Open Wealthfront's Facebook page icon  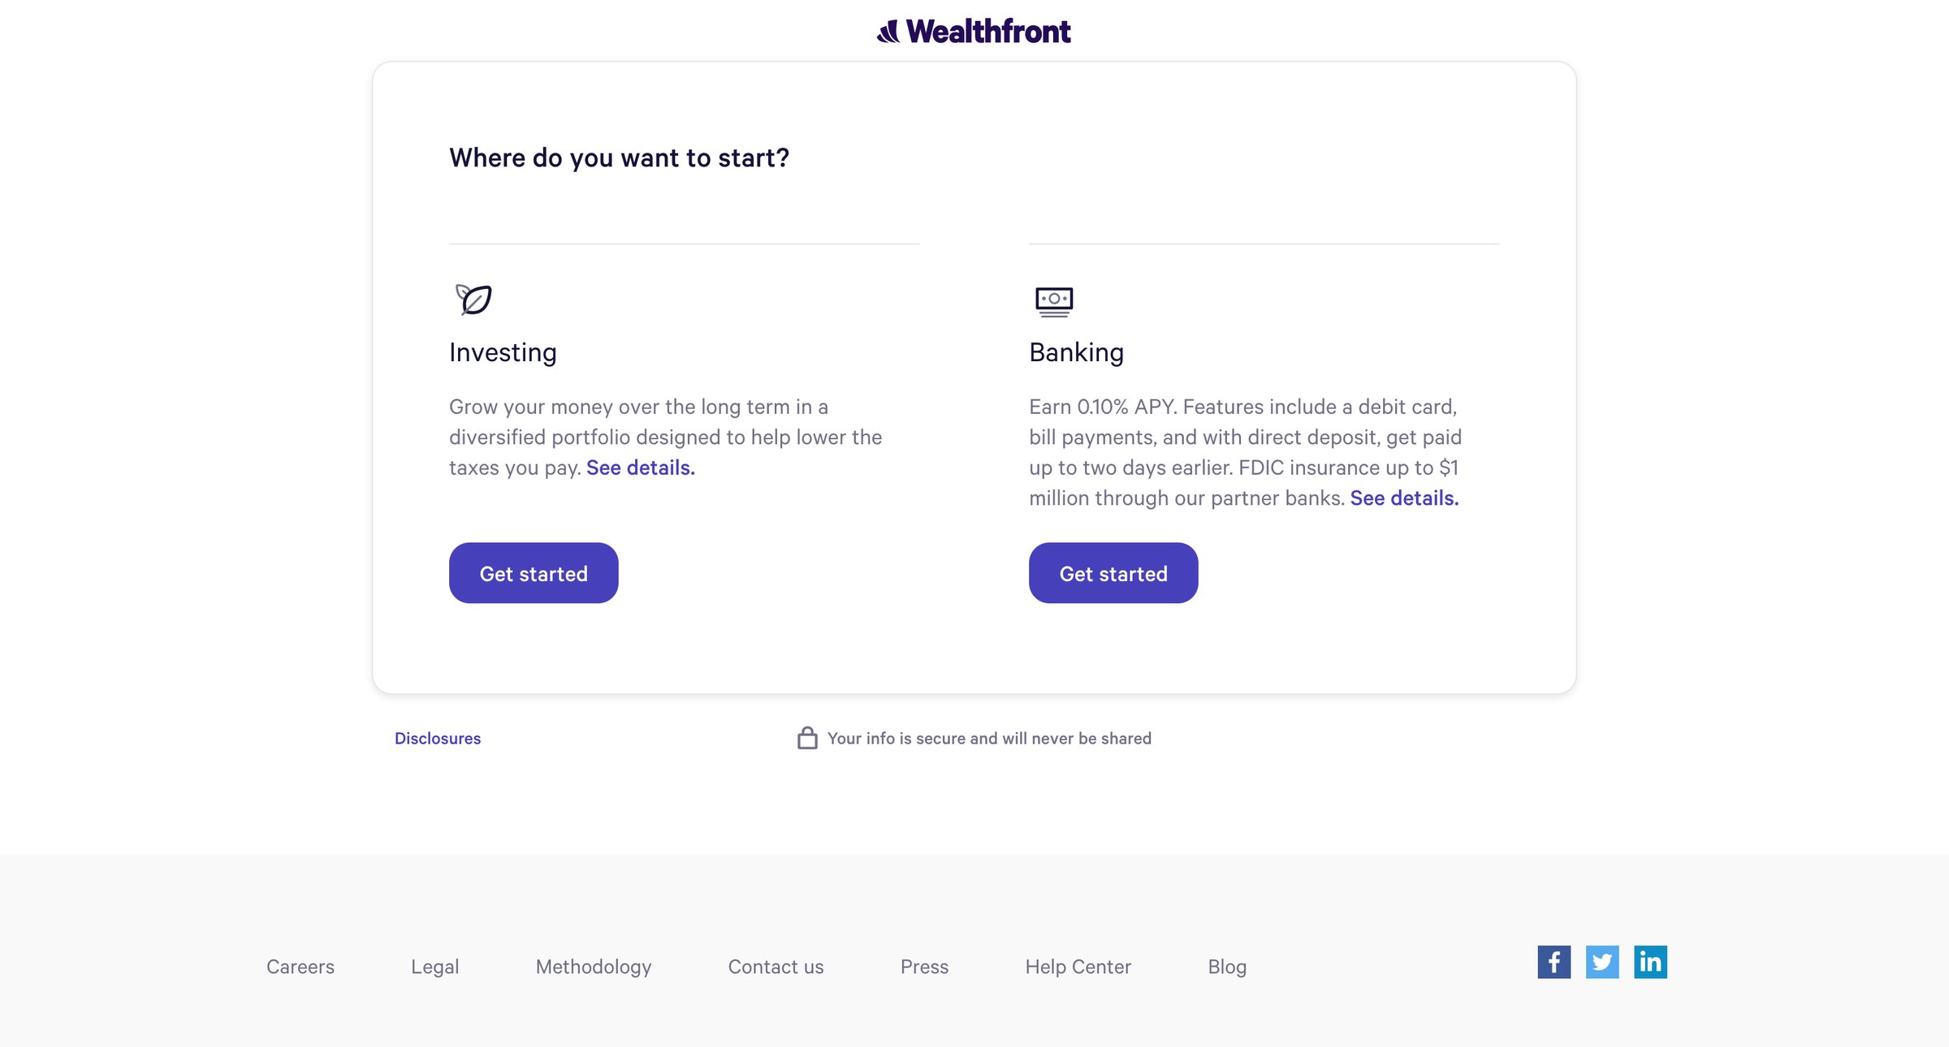[1554, 962]
